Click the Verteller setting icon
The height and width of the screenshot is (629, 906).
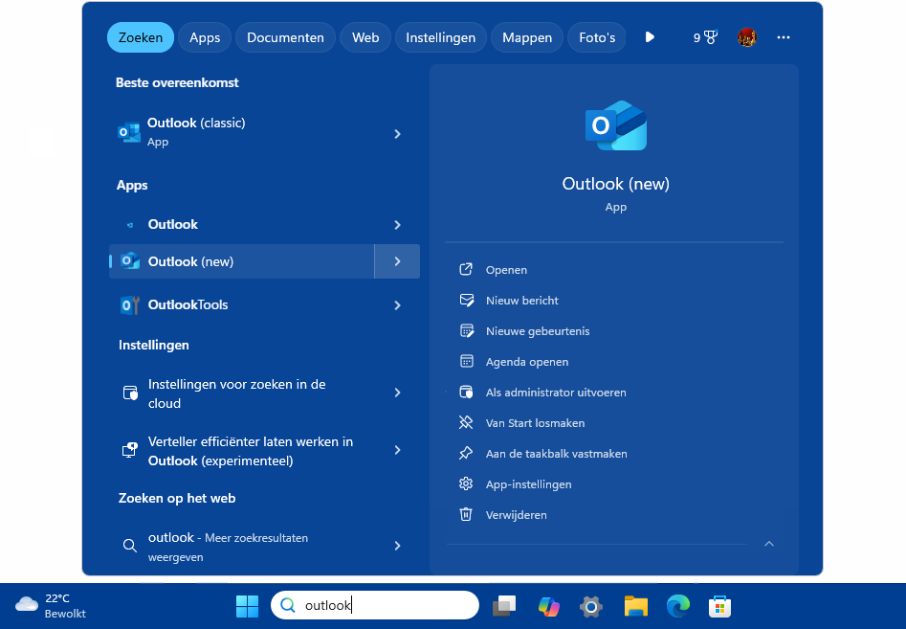[130, 450]
